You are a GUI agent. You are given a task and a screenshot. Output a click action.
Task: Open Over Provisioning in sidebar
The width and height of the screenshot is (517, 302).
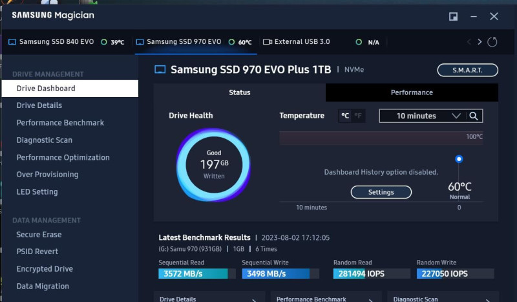coord(47,175)
